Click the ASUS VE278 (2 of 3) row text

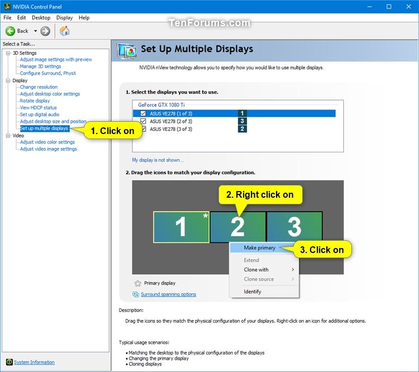point(171,121)
